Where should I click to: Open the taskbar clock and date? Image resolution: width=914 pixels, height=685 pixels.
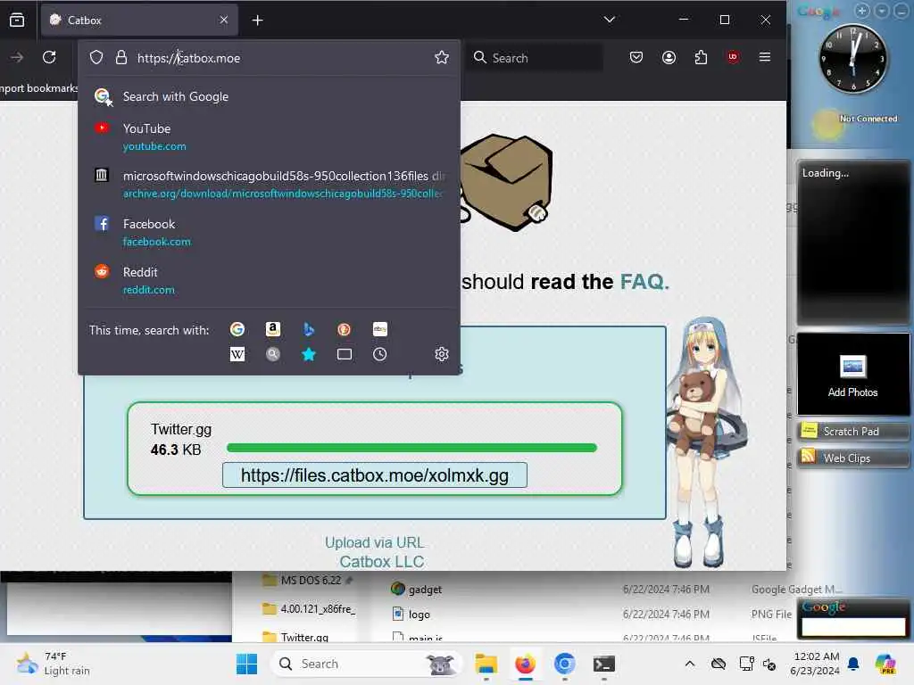coord(815,664)
